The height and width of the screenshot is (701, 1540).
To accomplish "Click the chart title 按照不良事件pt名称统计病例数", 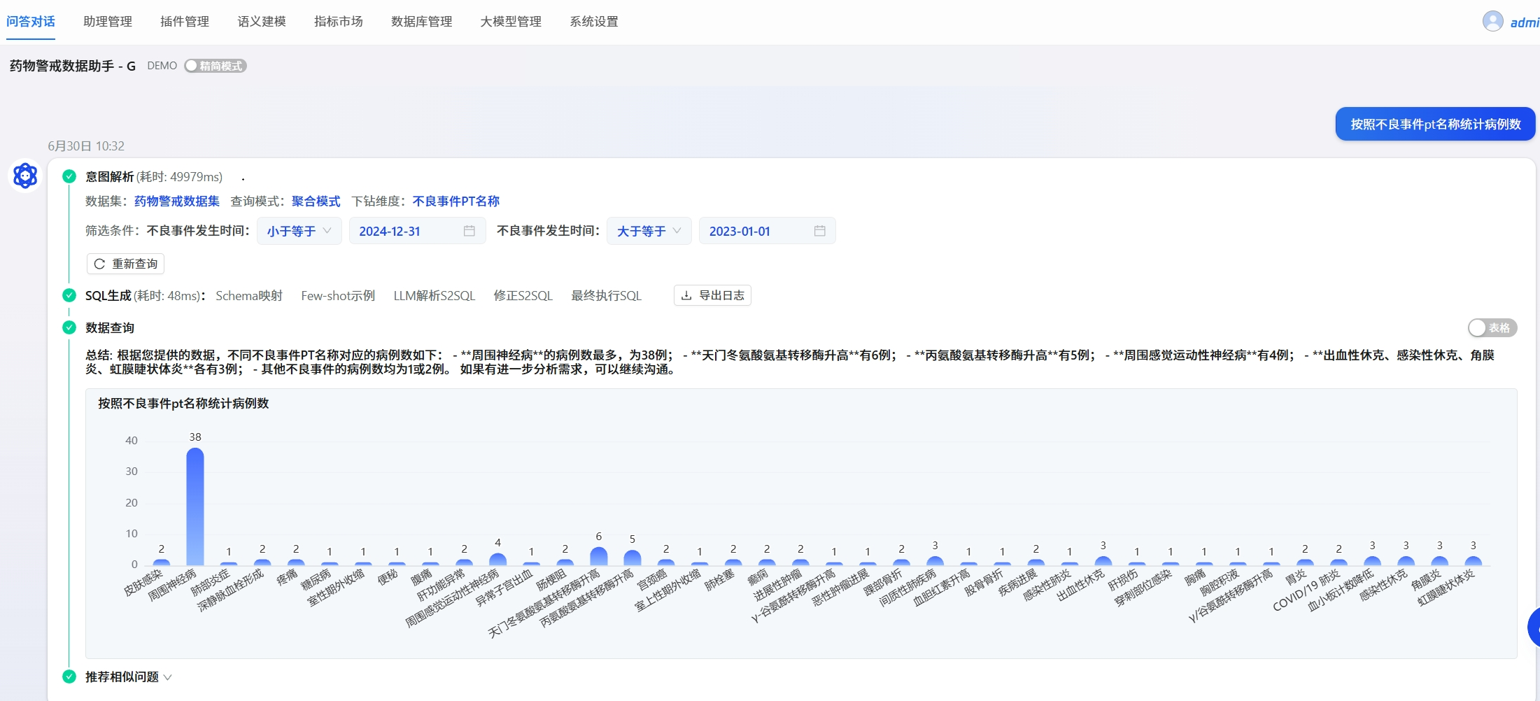I will [x=183, y=404].
